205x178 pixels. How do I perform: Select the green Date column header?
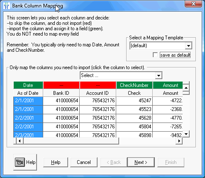[28, 85]
